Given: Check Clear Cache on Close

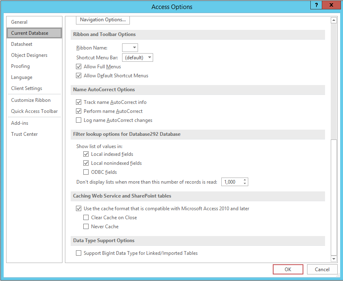Looking at the screenshot, I should (x=86, y=218).
